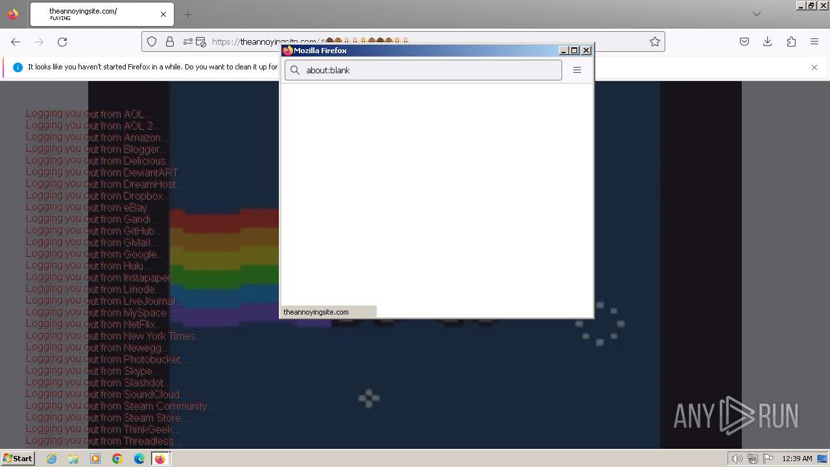
Task: Open the Extensions puzzle icon
Action: point(791,42)
